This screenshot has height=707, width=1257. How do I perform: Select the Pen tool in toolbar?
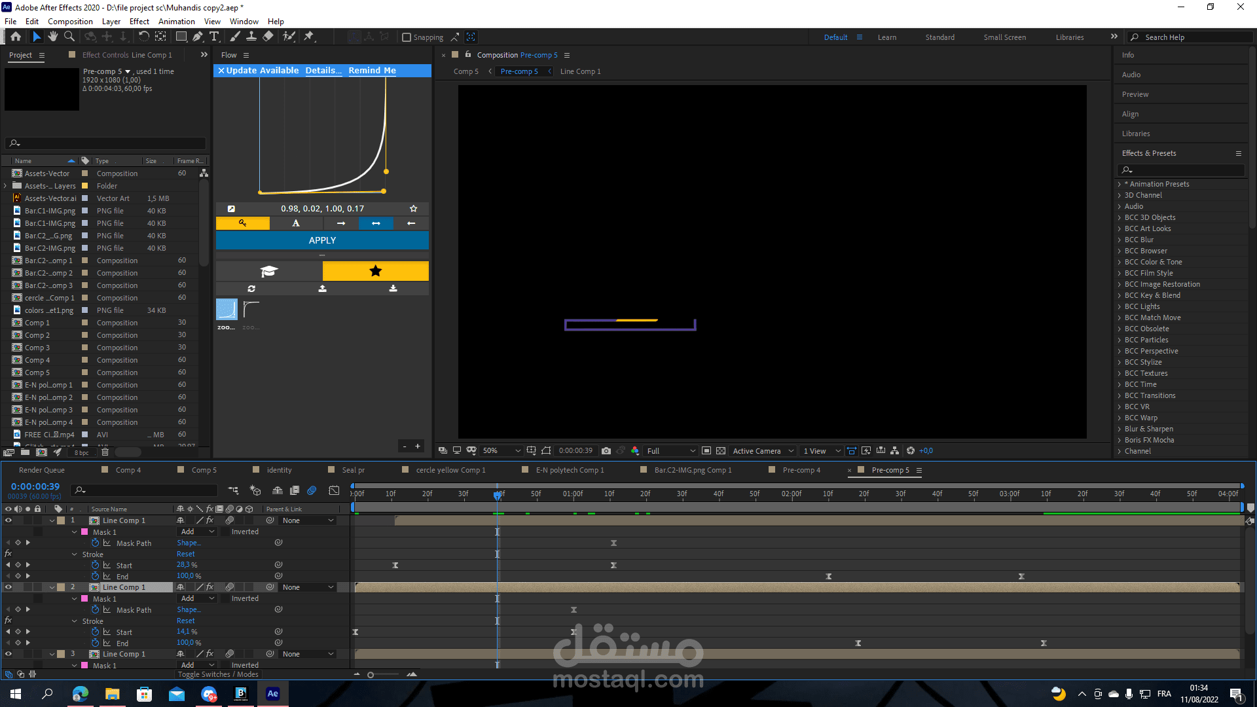197,37
